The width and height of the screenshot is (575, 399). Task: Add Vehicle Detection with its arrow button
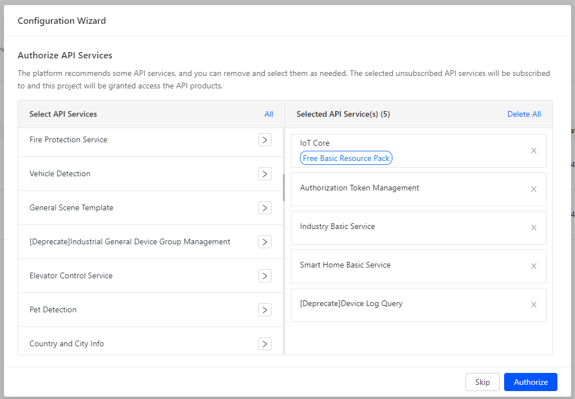(264, 174)
